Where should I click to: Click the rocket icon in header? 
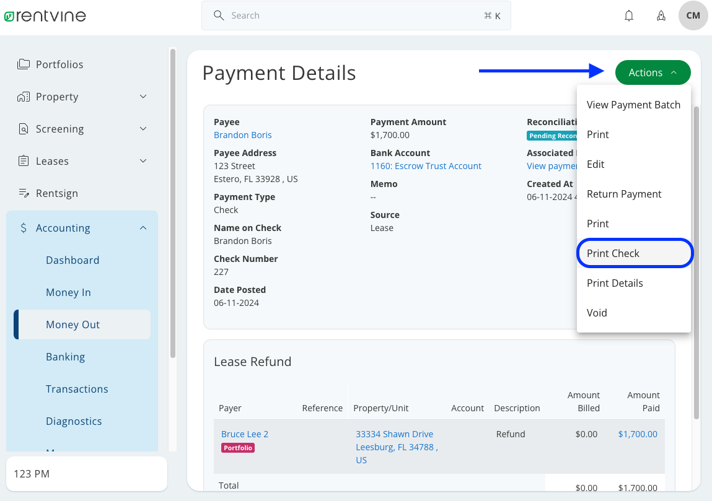coord(661,15)
